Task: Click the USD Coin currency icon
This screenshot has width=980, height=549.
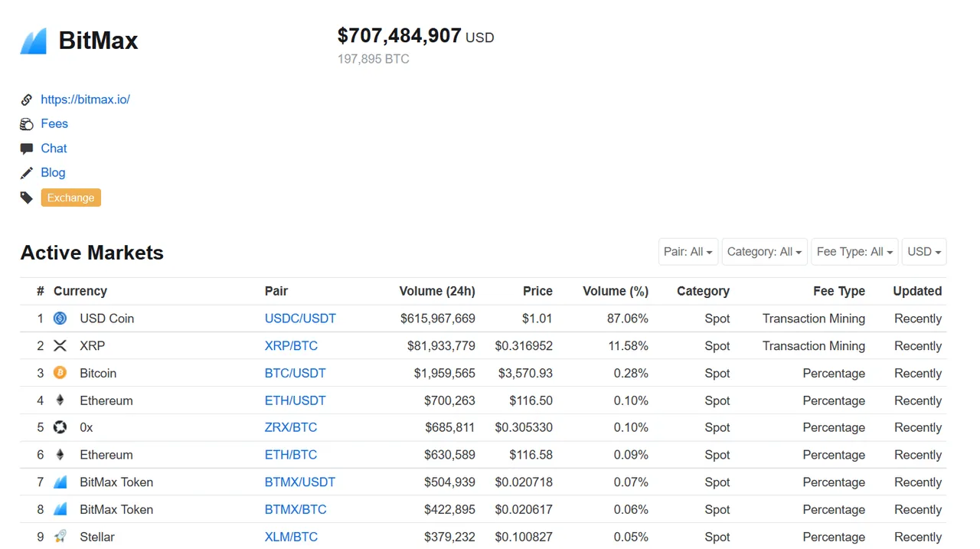Action: point(60,319)
